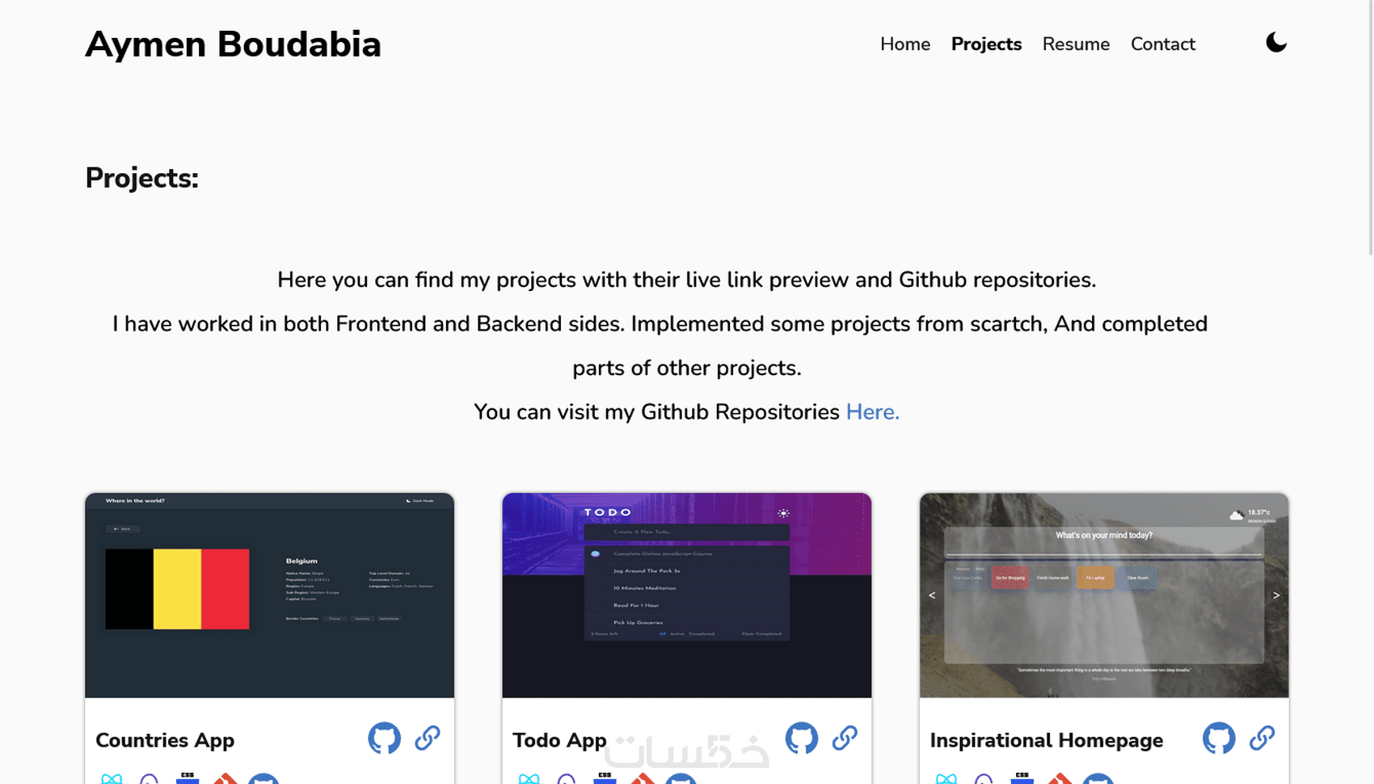
Task: Open the Todo App GitHub repository icon
Action: pyautogui.click(x=802, y=738)
